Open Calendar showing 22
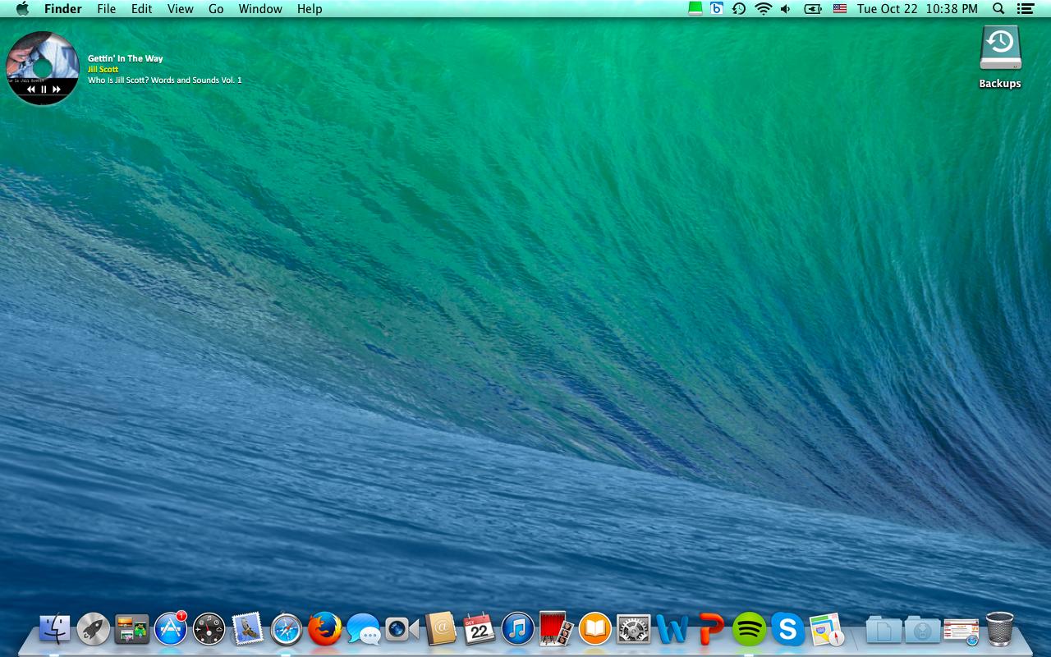 [x=479, y=630]
